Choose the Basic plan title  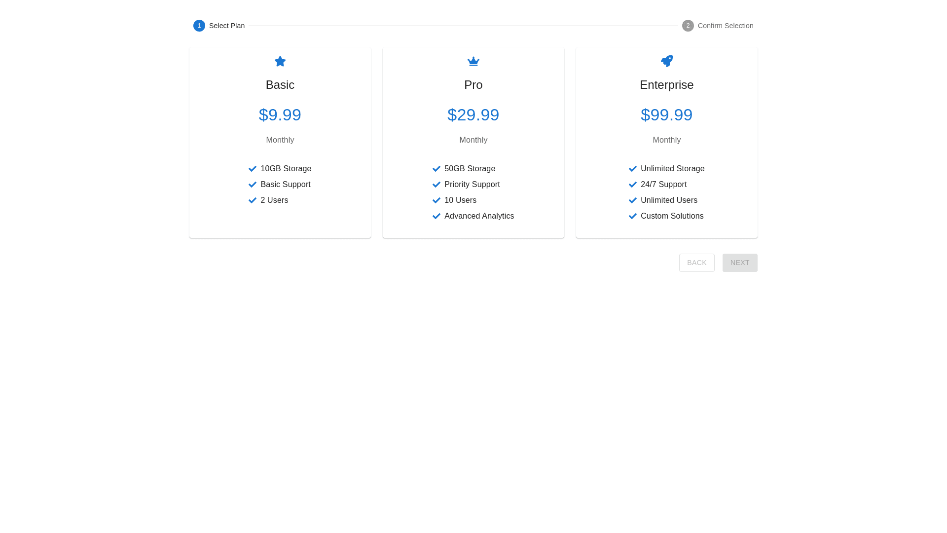point(280,85)
